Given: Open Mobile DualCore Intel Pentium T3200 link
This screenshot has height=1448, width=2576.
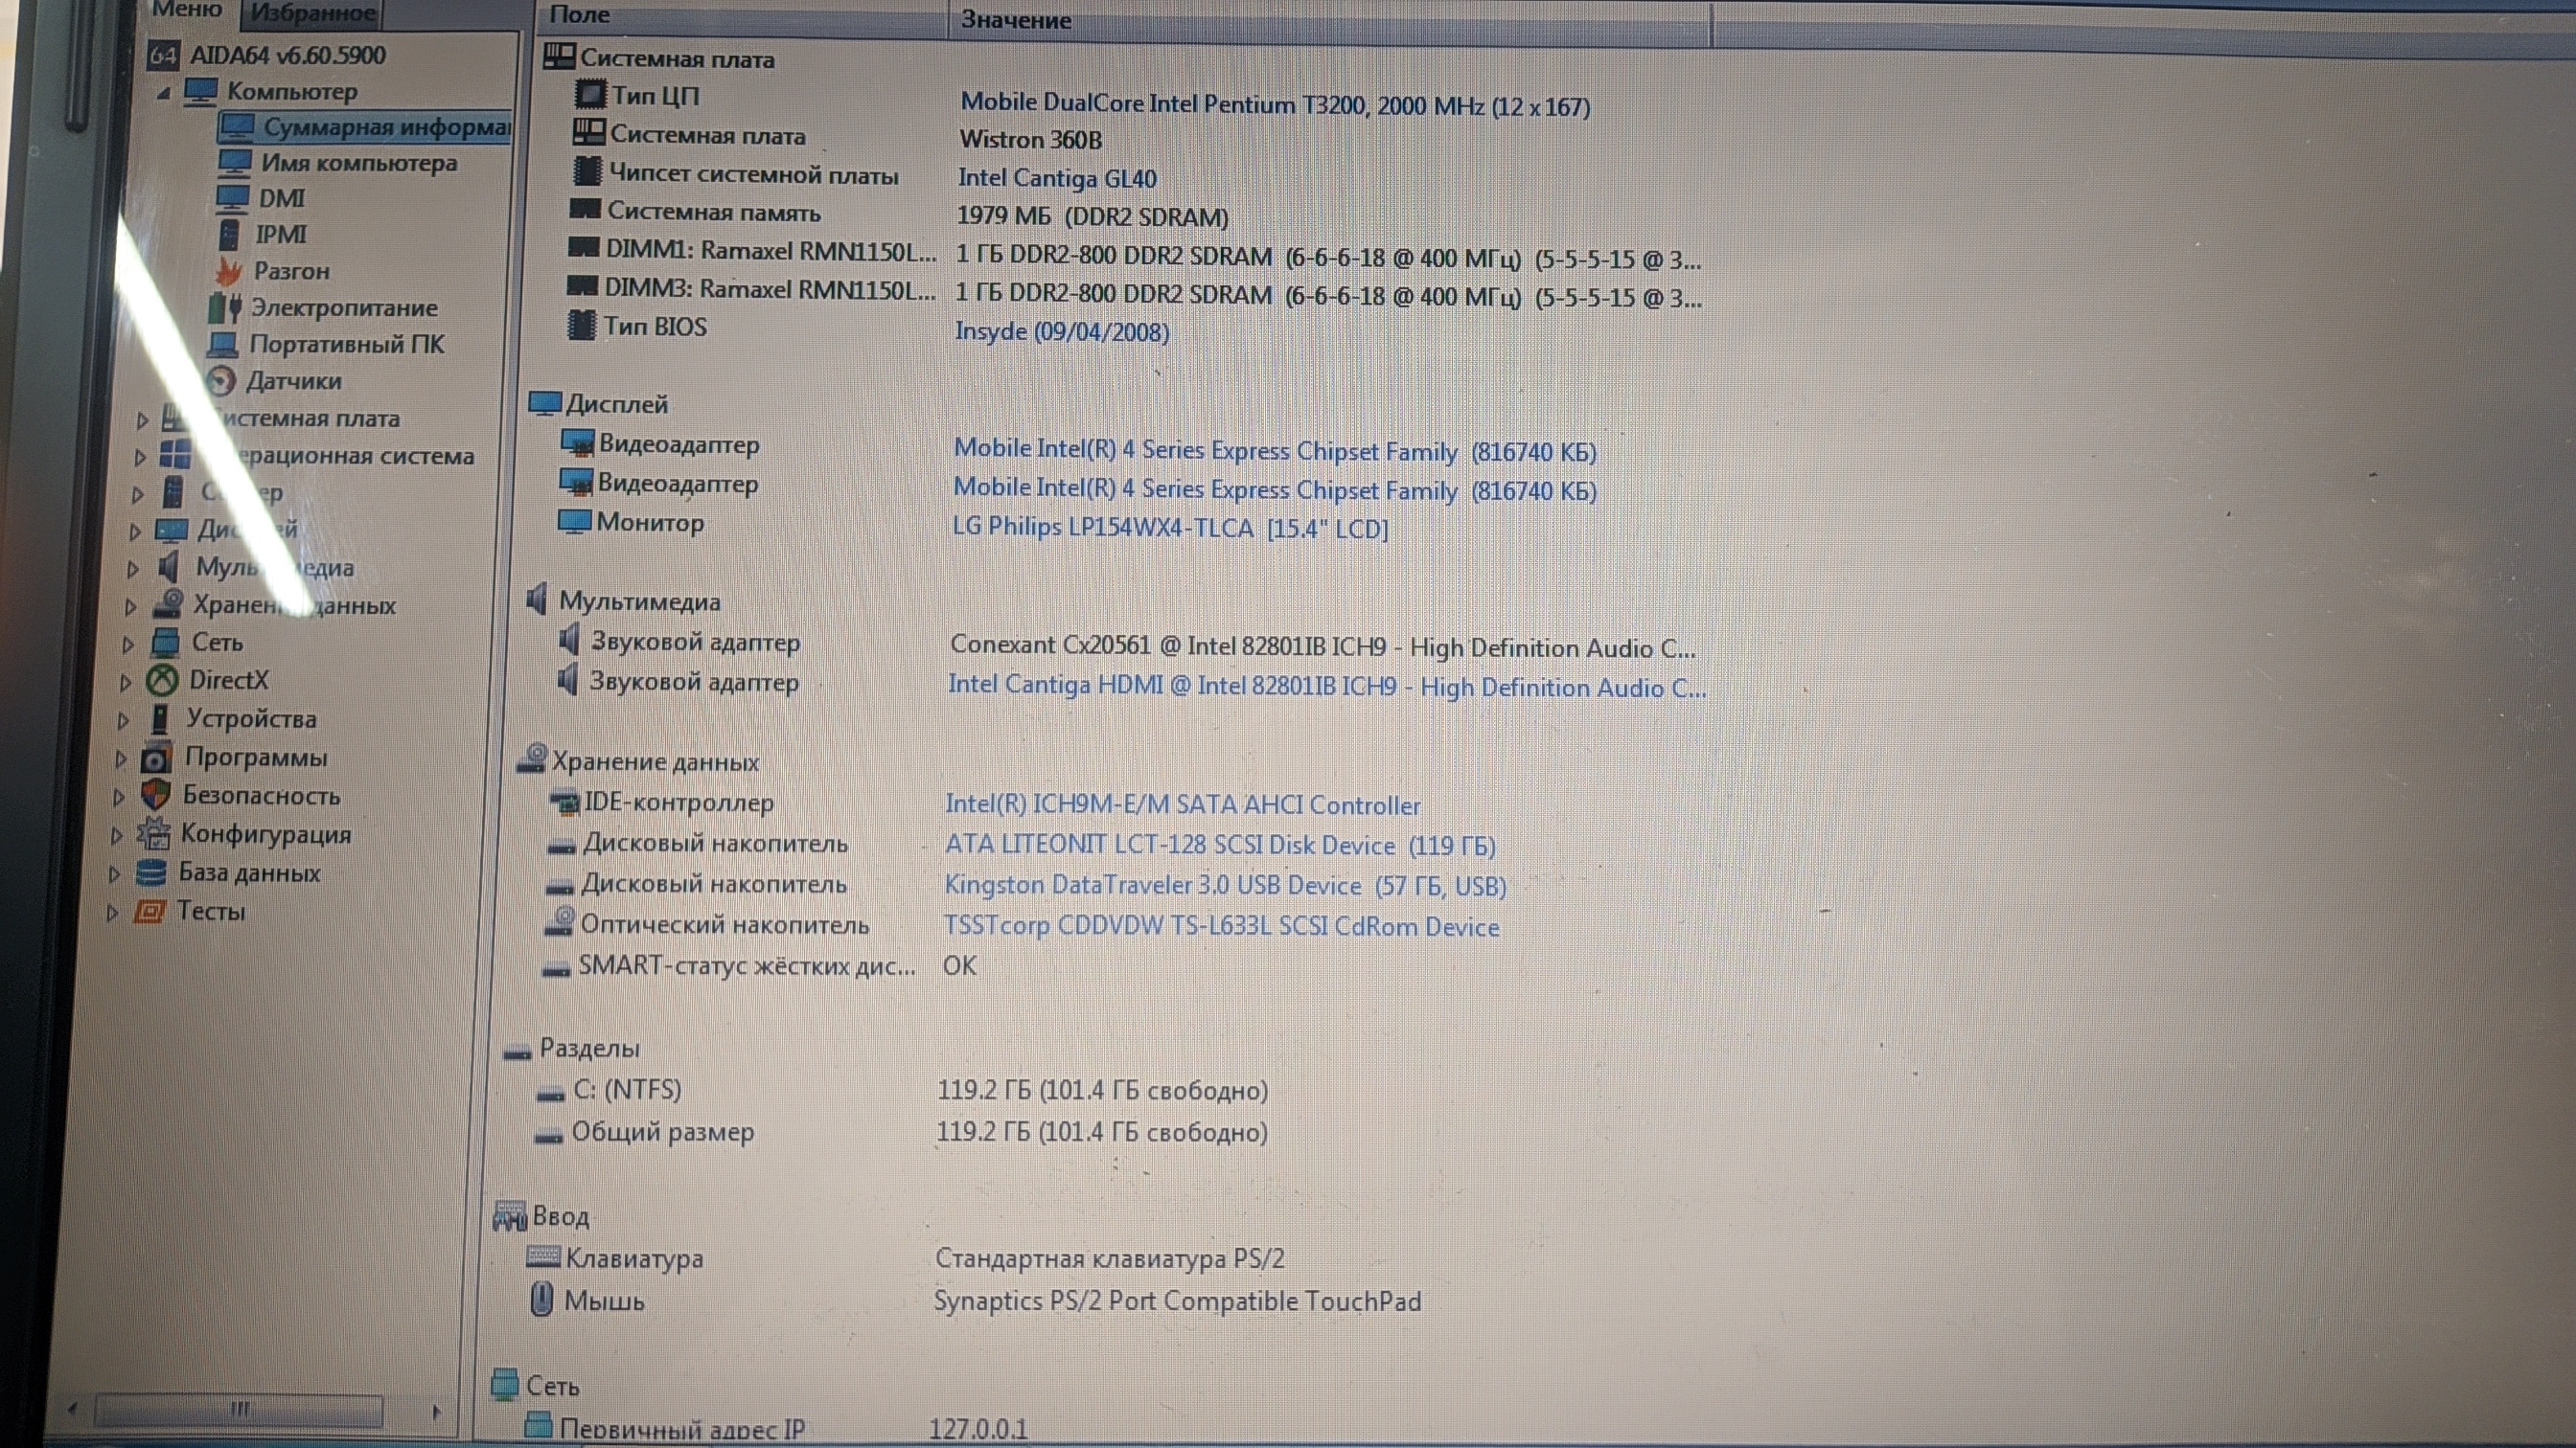Looking at the screenshot, I should [1275, 104].
